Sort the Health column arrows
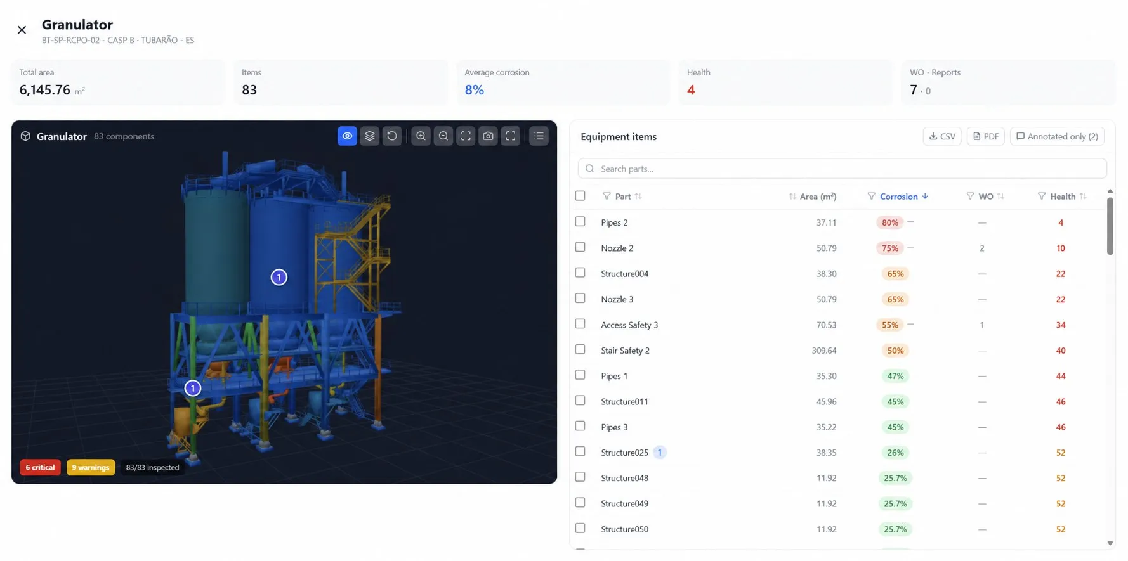Screen dimensions: 1128x561 pos(1083,197)
